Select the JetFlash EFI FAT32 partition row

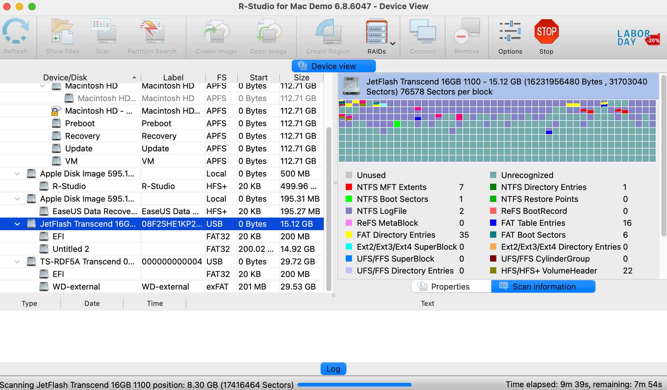pos(162,236)
